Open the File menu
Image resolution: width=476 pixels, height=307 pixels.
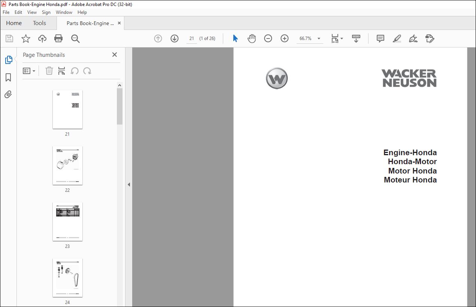6,12
